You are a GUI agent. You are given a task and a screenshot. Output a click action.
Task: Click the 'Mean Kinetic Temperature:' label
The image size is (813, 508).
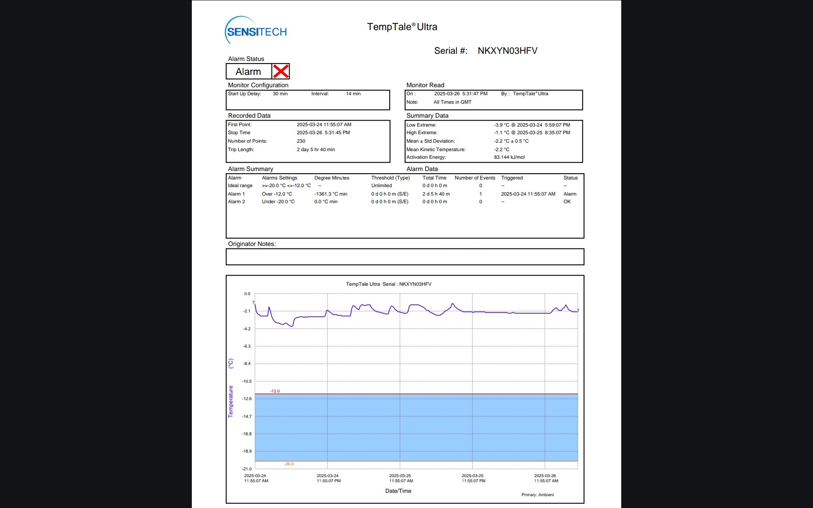436,149
